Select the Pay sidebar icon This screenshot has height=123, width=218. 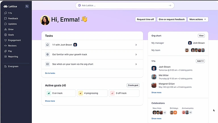6,51
